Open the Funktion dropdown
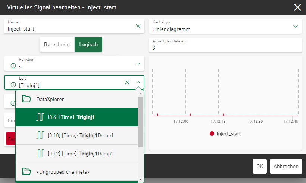The image size is (306, 183). point(138,64)
